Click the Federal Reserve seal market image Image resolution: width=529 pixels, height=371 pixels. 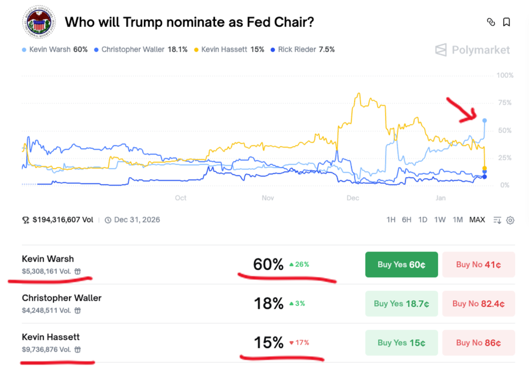(39, 23)
